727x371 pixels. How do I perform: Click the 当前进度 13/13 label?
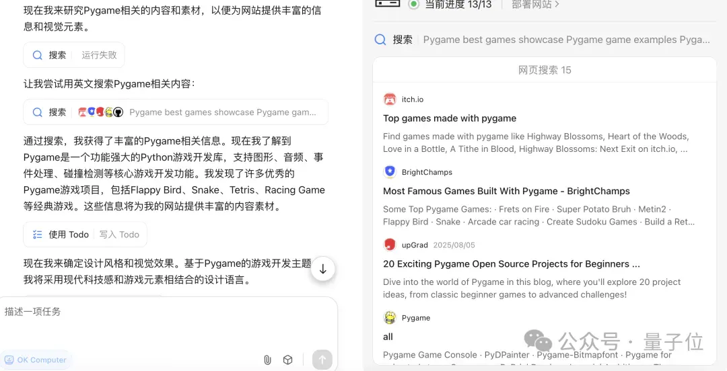coord(458,5)
